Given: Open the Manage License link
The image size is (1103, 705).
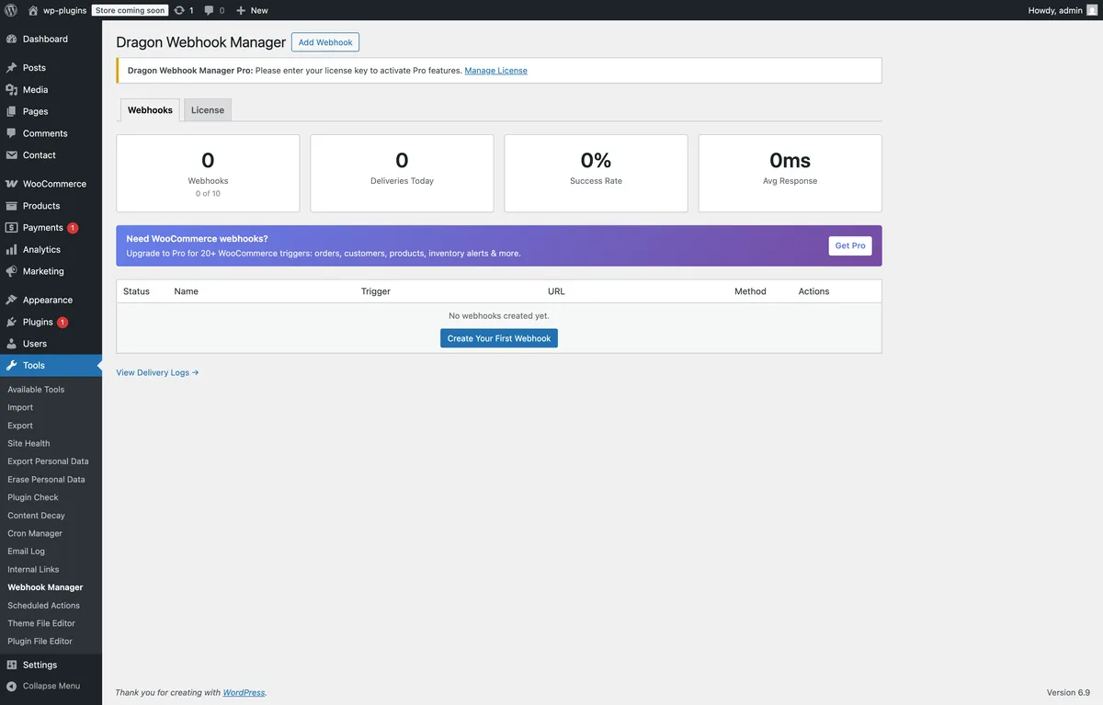Looking at the screenshot, I should coord(496,71).
